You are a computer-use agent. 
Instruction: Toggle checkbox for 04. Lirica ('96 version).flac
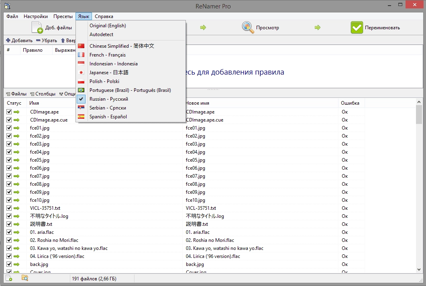[9, 256]
